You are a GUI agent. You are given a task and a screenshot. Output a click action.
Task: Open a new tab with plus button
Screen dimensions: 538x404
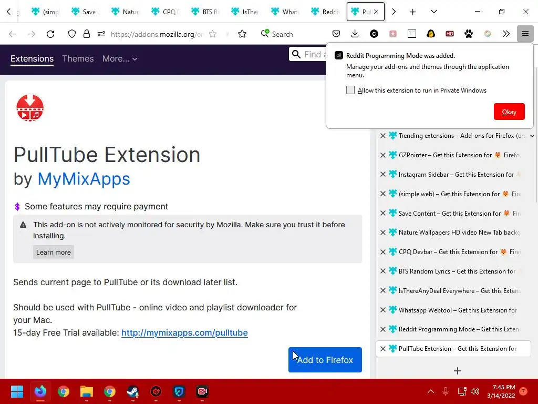point(413,12)
